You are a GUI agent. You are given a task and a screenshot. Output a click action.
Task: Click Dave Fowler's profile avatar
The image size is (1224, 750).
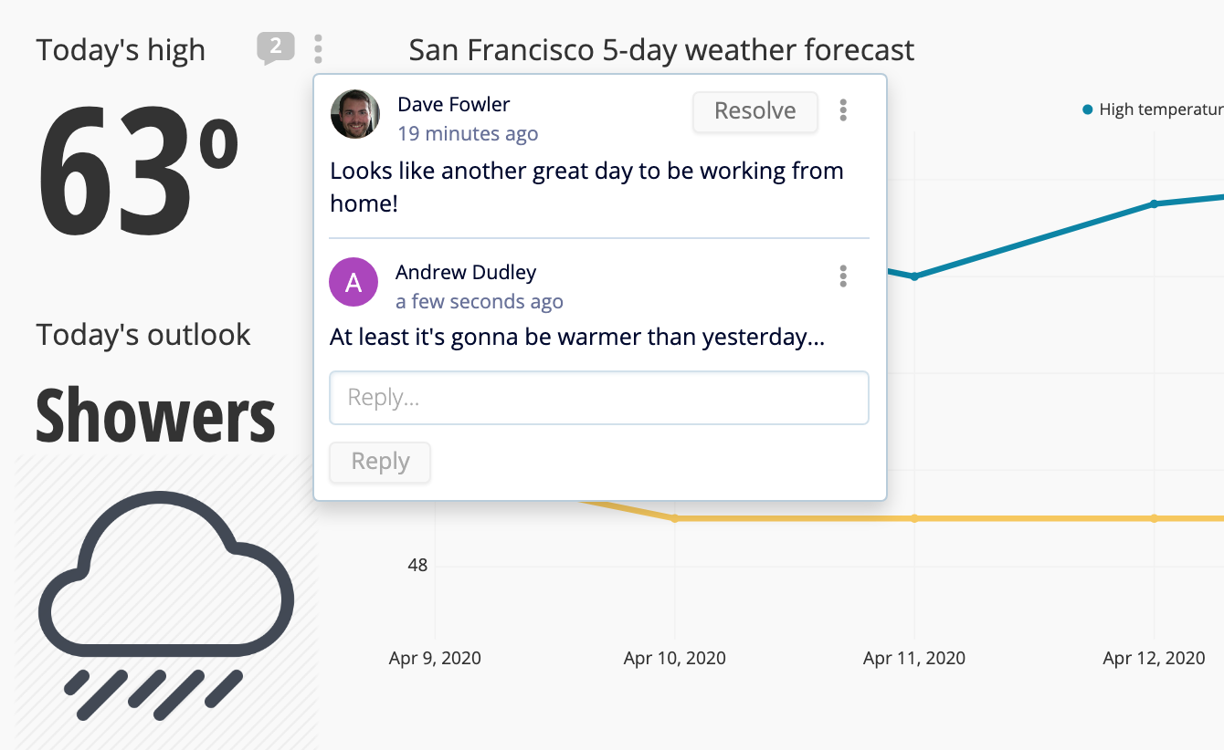[354, 114]
